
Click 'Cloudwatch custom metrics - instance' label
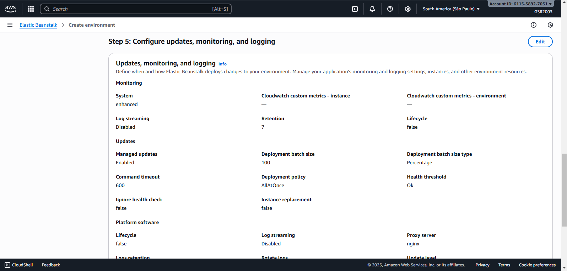pos(306,96)
